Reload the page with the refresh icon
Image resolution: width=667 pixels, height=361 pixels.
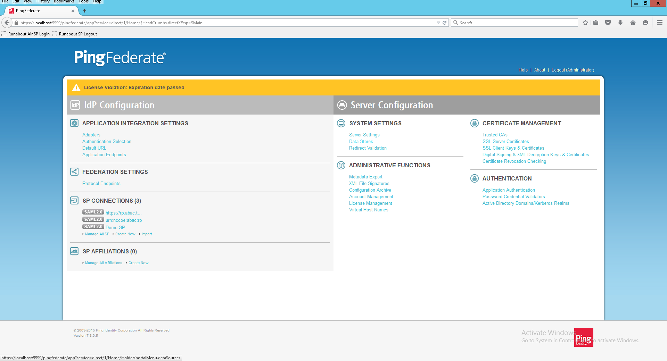tap(444, 23)
